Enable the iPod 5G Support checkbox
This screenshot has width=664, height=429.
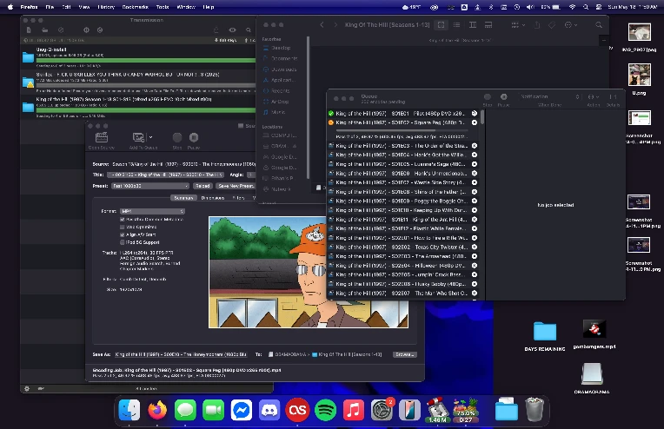[x=123, y=242]
